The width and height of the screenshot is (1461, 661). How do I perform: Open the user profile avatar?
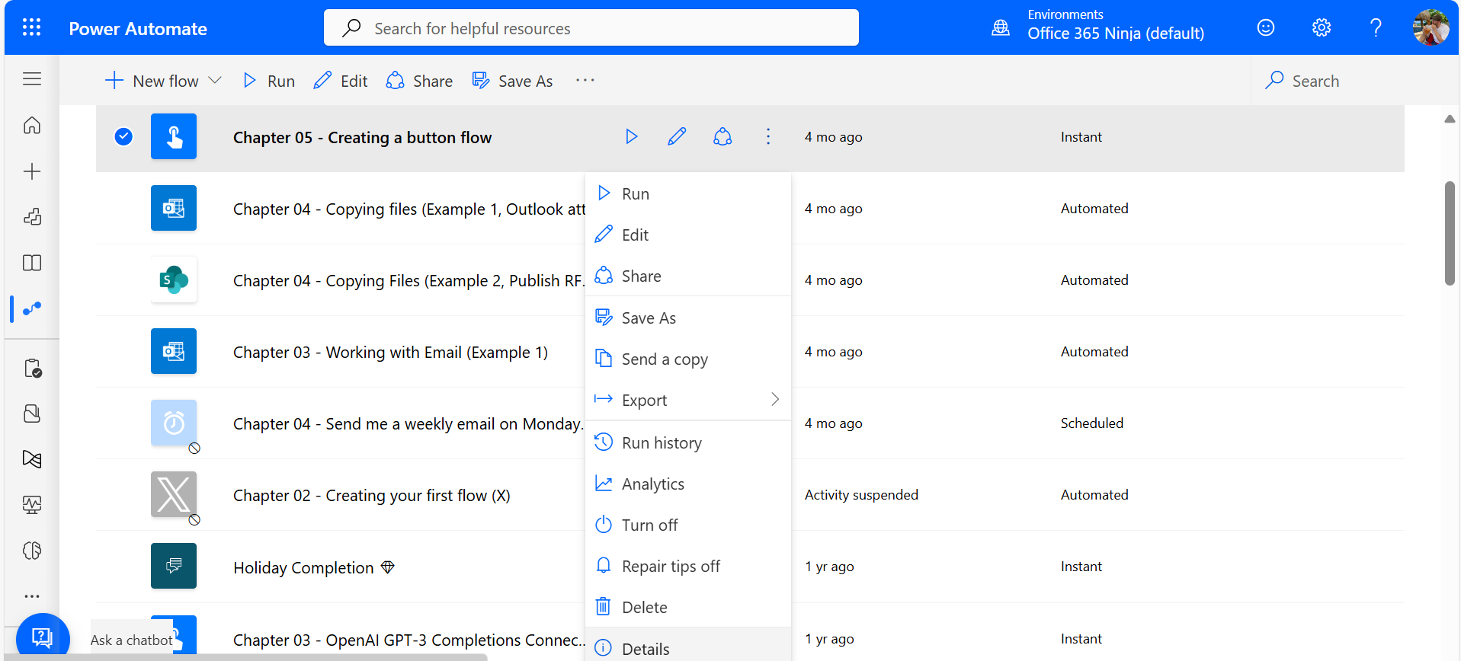click(x=1431, y=27)
